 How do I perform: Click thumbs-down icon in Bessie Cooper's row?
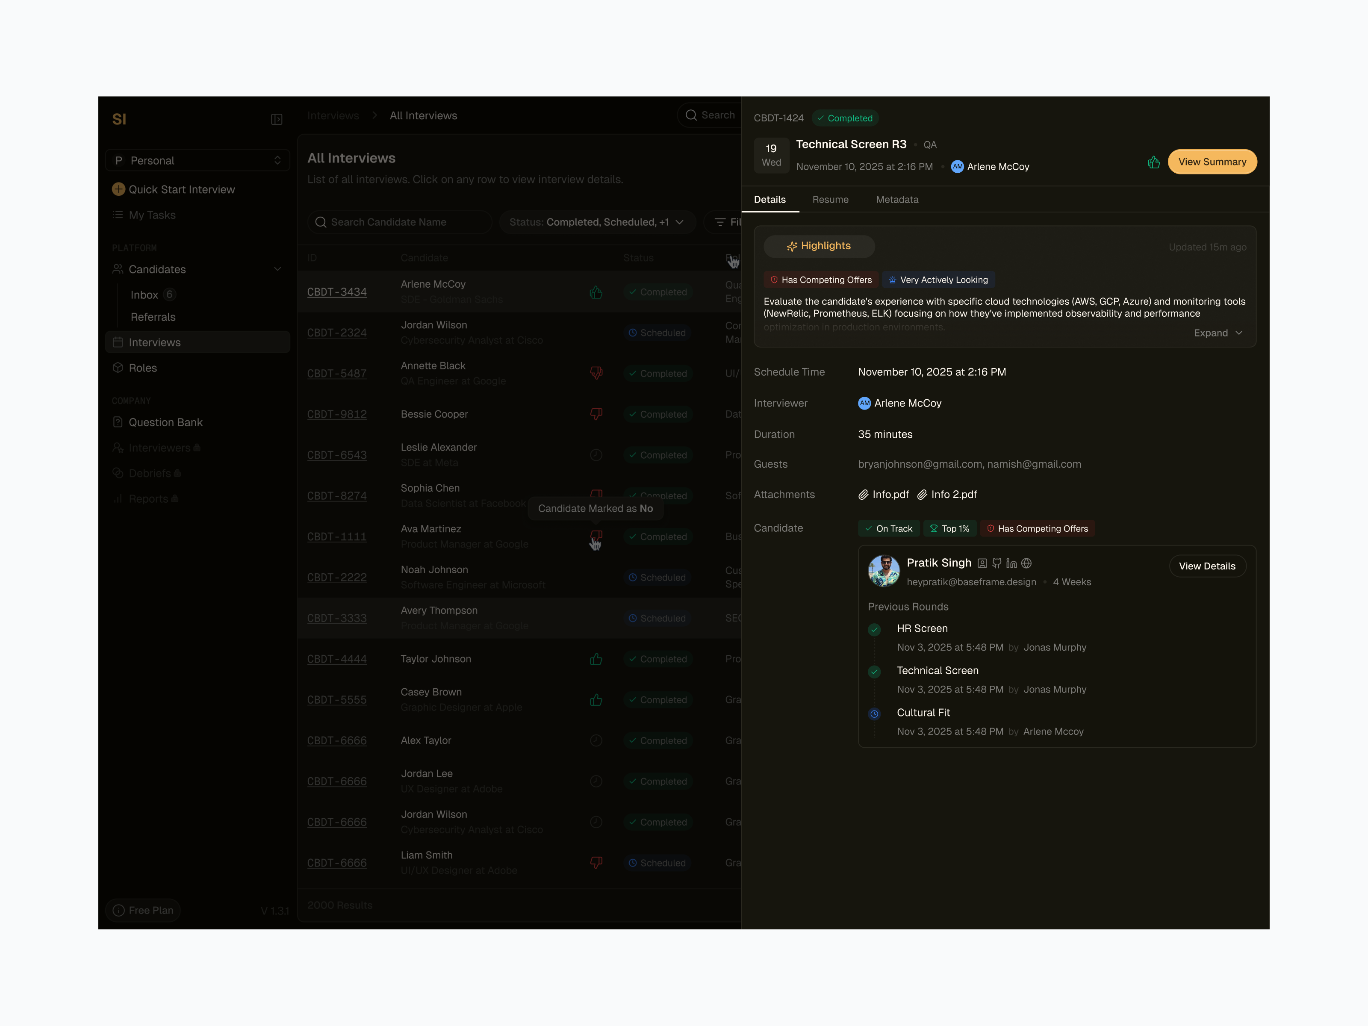pyautogui.click(x=596, y=414)
